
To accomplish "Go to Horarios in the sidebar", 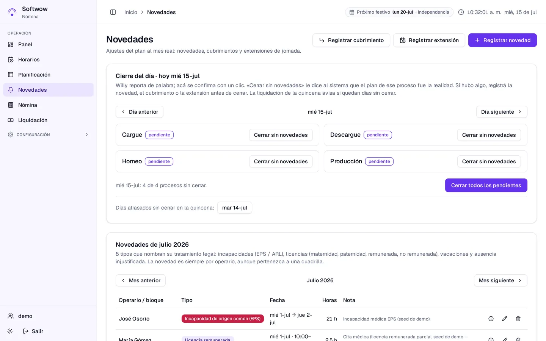I will 48,59.
